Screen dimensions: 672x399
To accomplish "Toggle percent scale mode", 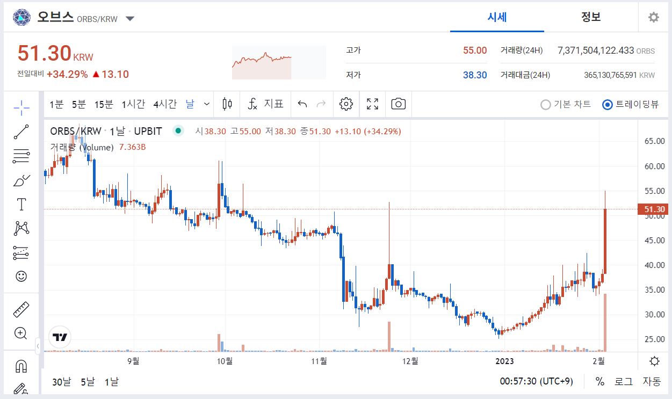I will (600, 382).
